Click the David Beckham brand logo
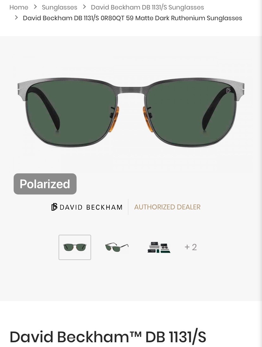The image size is (262, 347). point(87,207)
